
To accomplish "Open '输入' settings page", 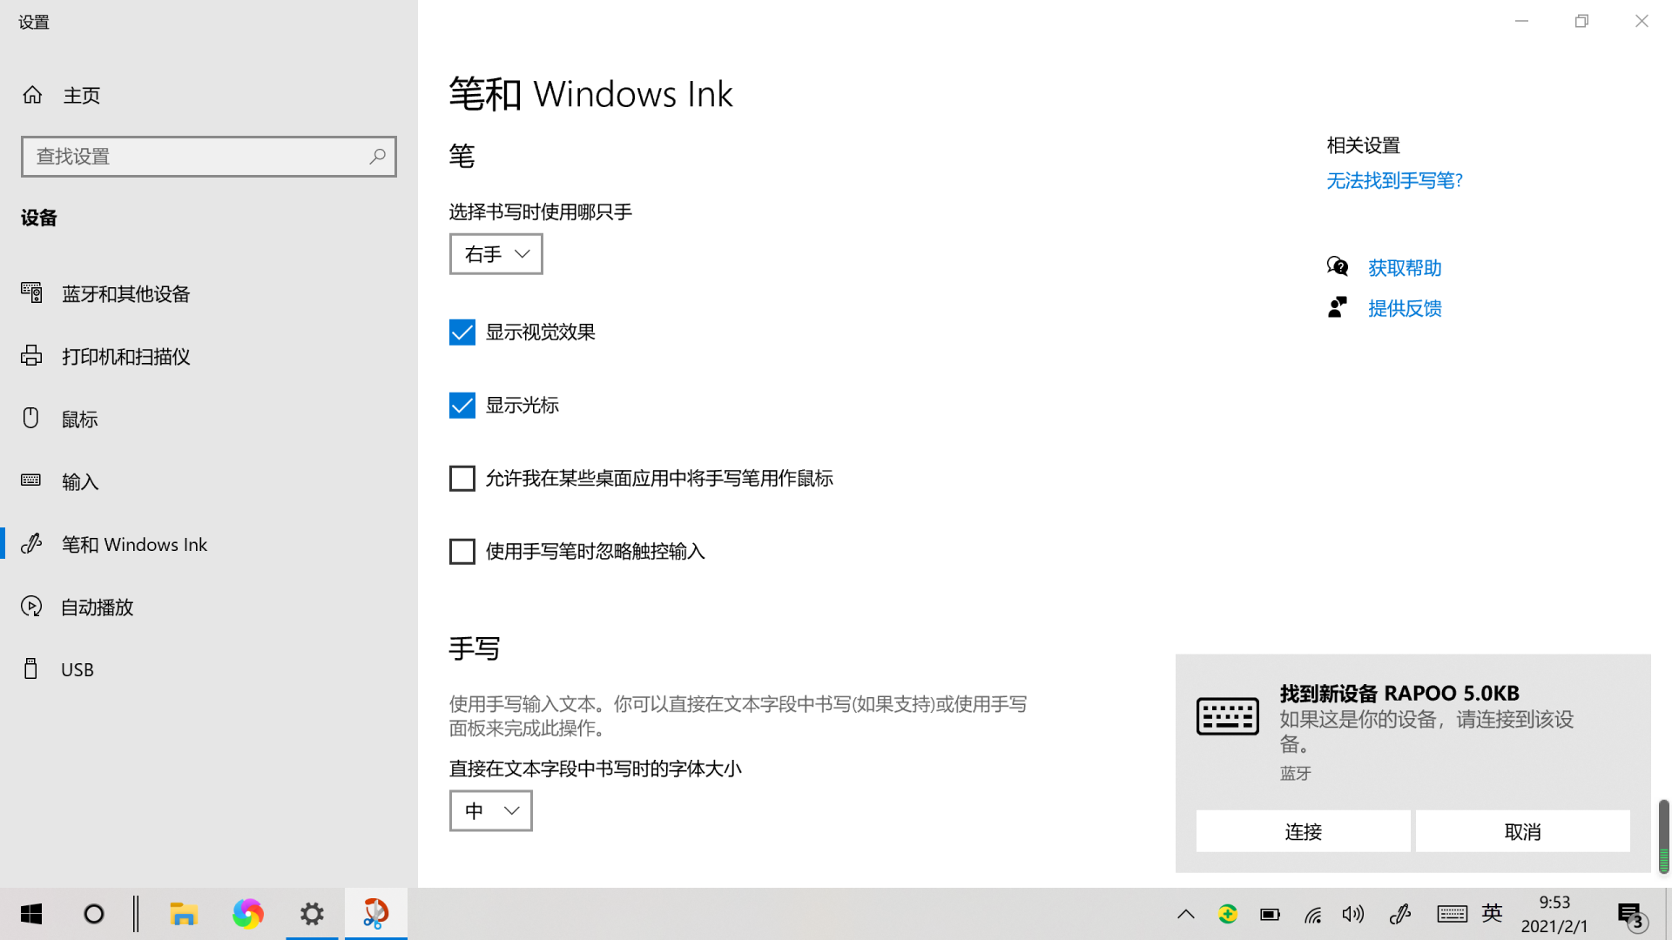I will pyautogui.click(x=209, y=481).
